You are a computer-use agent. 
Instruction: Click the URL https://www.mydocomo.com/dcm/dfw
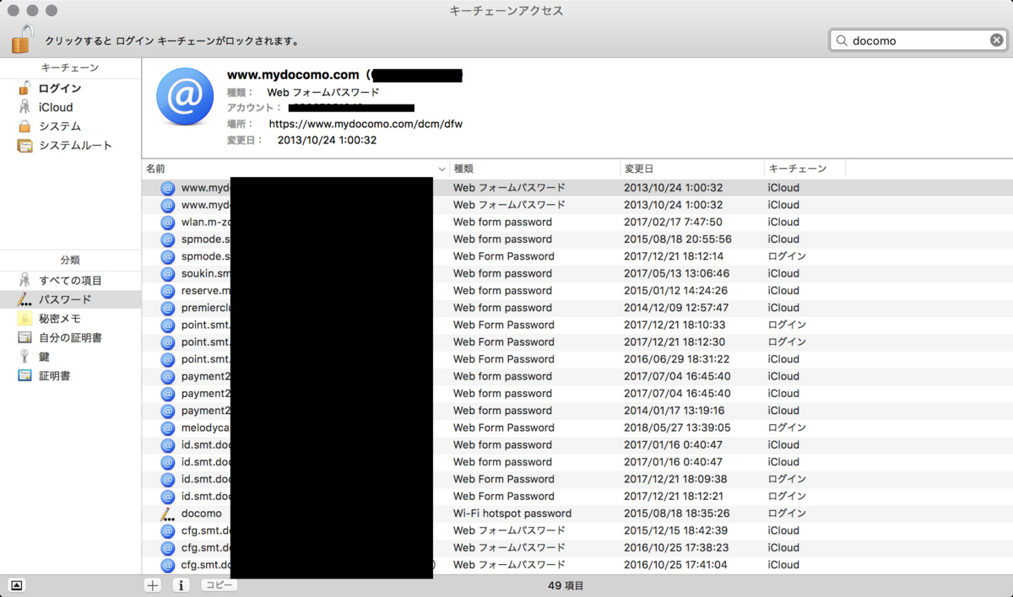point(366,124)
